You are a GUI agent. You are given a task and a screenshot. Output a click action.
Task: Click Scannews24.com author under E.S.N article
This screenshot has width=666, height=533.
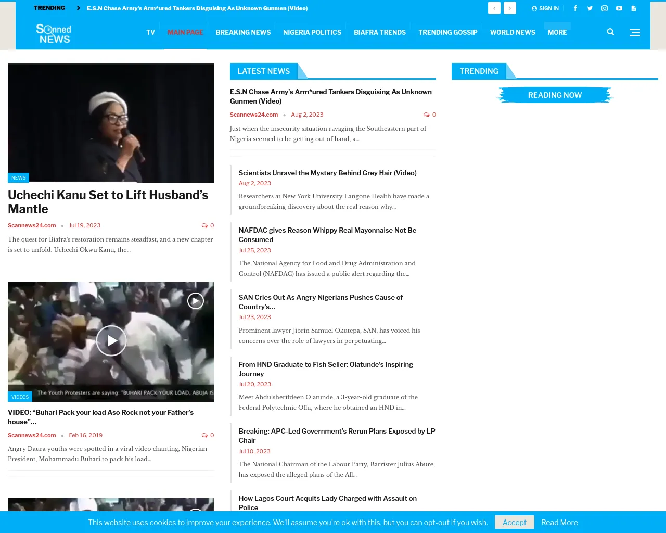tap(254, 115)
